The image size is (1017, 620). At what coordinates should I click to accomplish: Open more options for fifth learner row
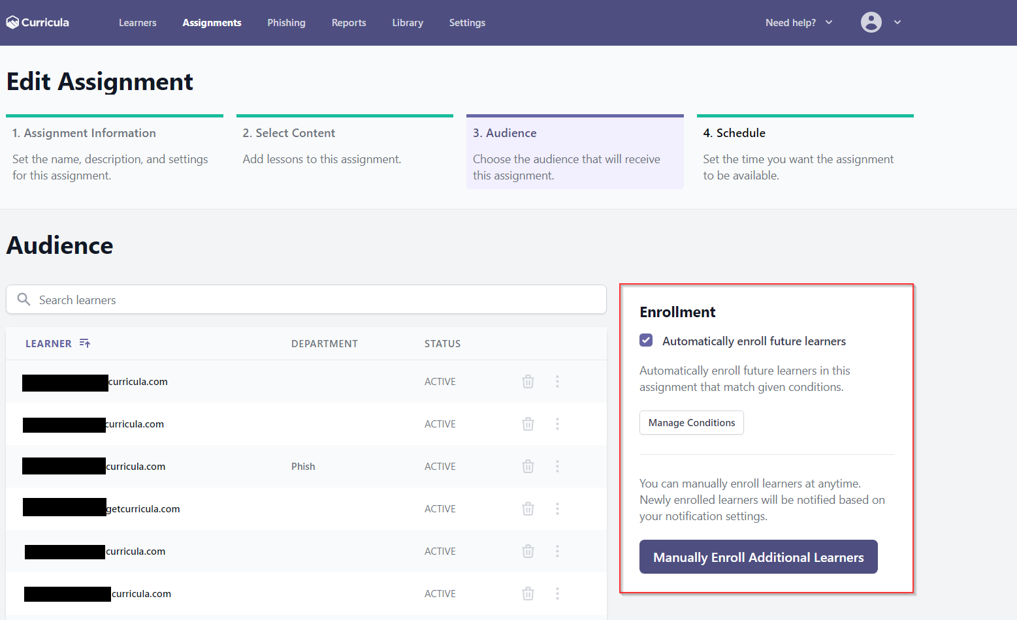tap(557, 551)
